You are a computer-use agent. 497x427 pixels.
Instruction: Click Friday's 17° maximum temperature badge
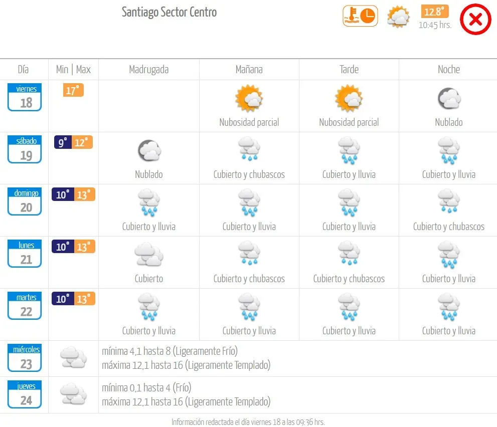click(x=73, y=90)
